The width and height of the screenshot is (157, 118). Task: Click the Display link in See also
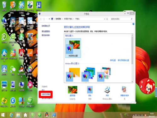tap(43, 90)
